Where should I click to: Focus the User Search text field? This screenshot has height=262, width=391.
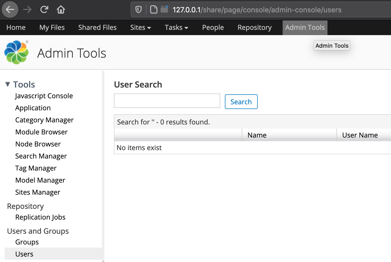click(167, 101)
